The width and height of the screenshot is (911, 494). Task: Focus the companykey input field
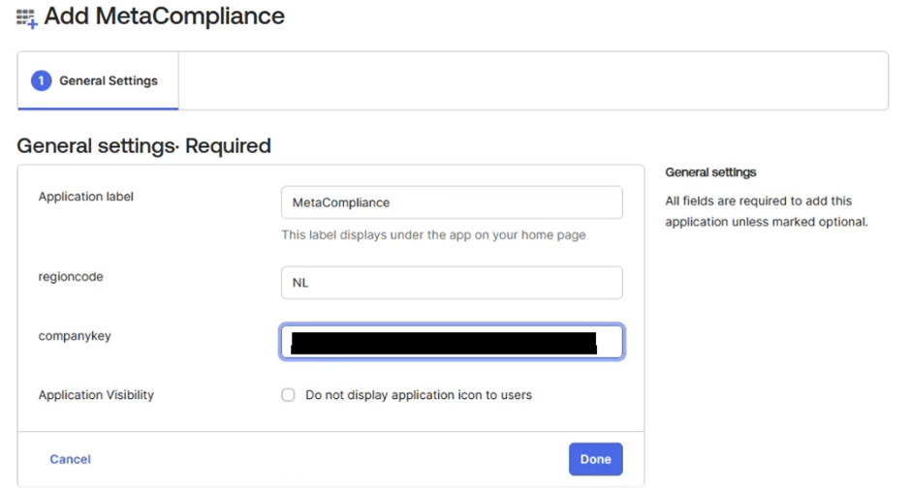pos(452,342)
